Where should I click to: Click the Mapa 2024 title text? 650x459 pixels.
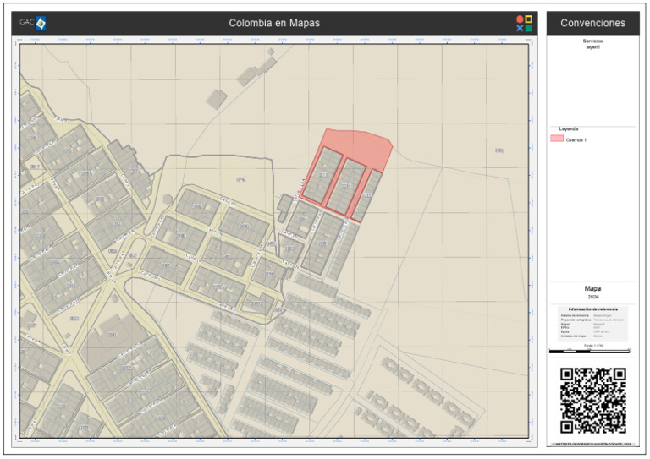click(592, 292)
